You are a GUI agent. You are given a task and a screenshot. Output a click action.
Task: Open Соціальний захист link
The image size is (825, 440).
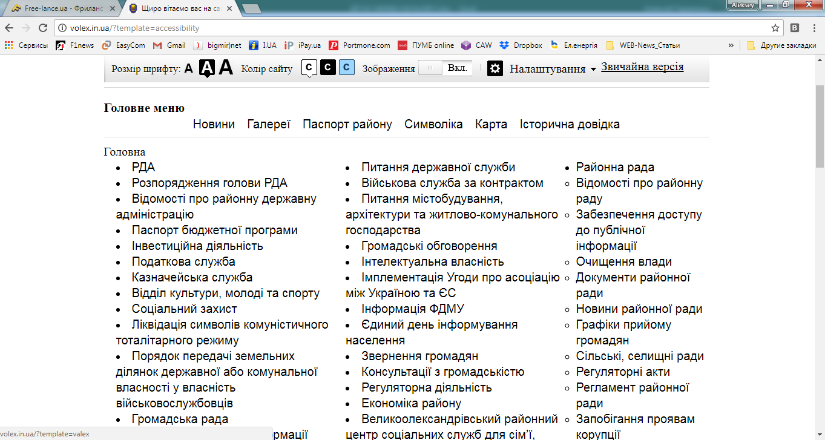pos(183,309)
